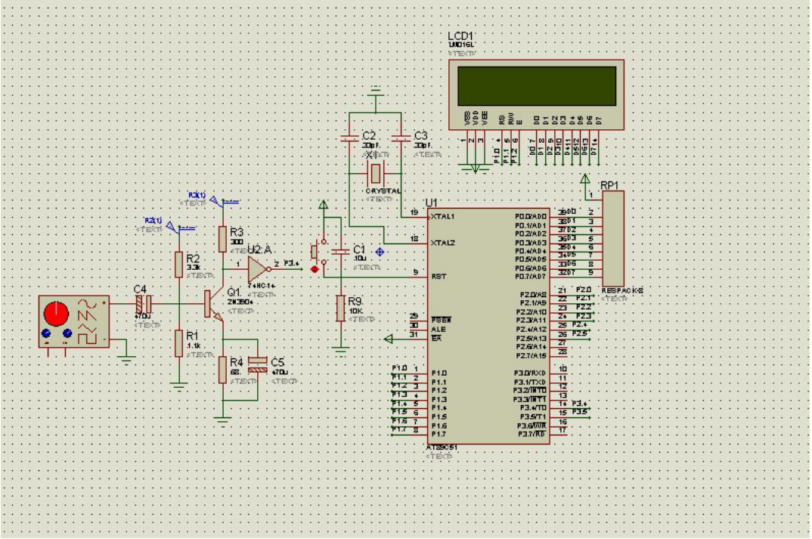Click the RESPACK-8 label under RP1
Viewport: 812px width, 539px height.
[x=622, y=291]
